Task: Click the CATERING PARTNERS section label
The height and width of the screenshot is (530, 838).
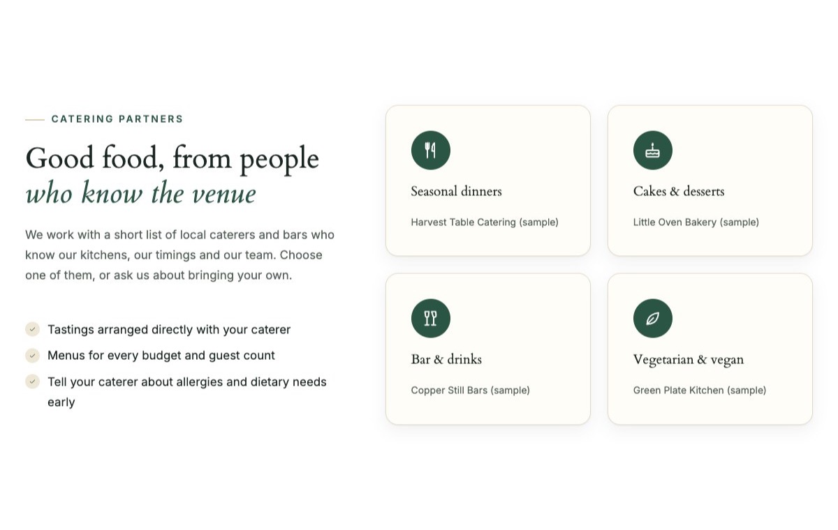Action: (x=117, y=119)
